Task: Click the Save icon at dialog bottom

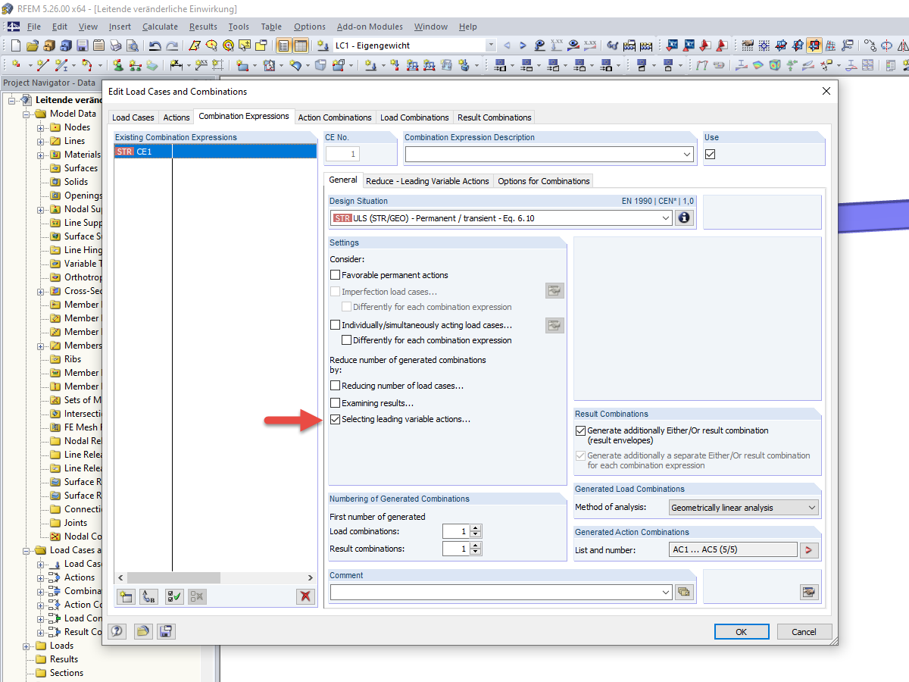Action: tap(166, 630)
